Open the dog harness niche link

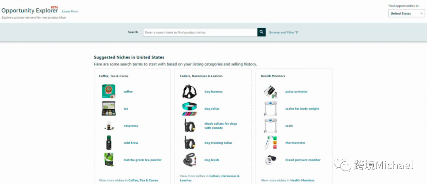click(213, 91)
